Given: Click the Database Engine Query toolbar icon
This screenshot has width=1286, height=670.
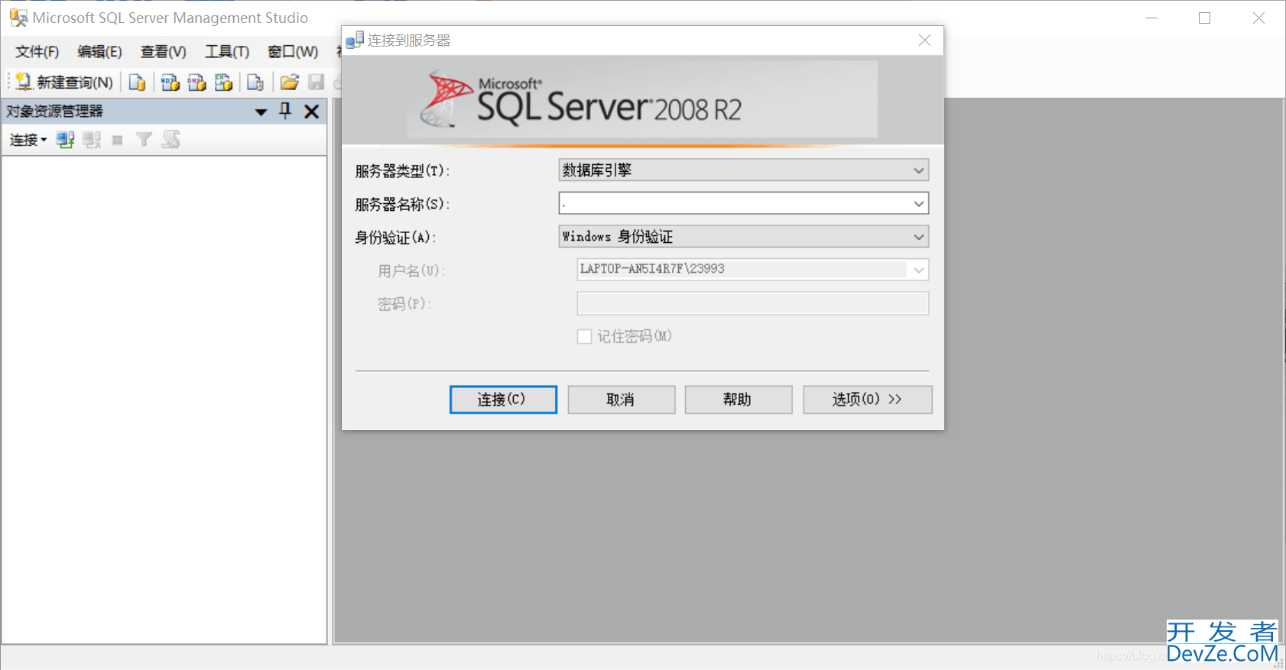Looking at the screenshot, I should coord(138,82).
